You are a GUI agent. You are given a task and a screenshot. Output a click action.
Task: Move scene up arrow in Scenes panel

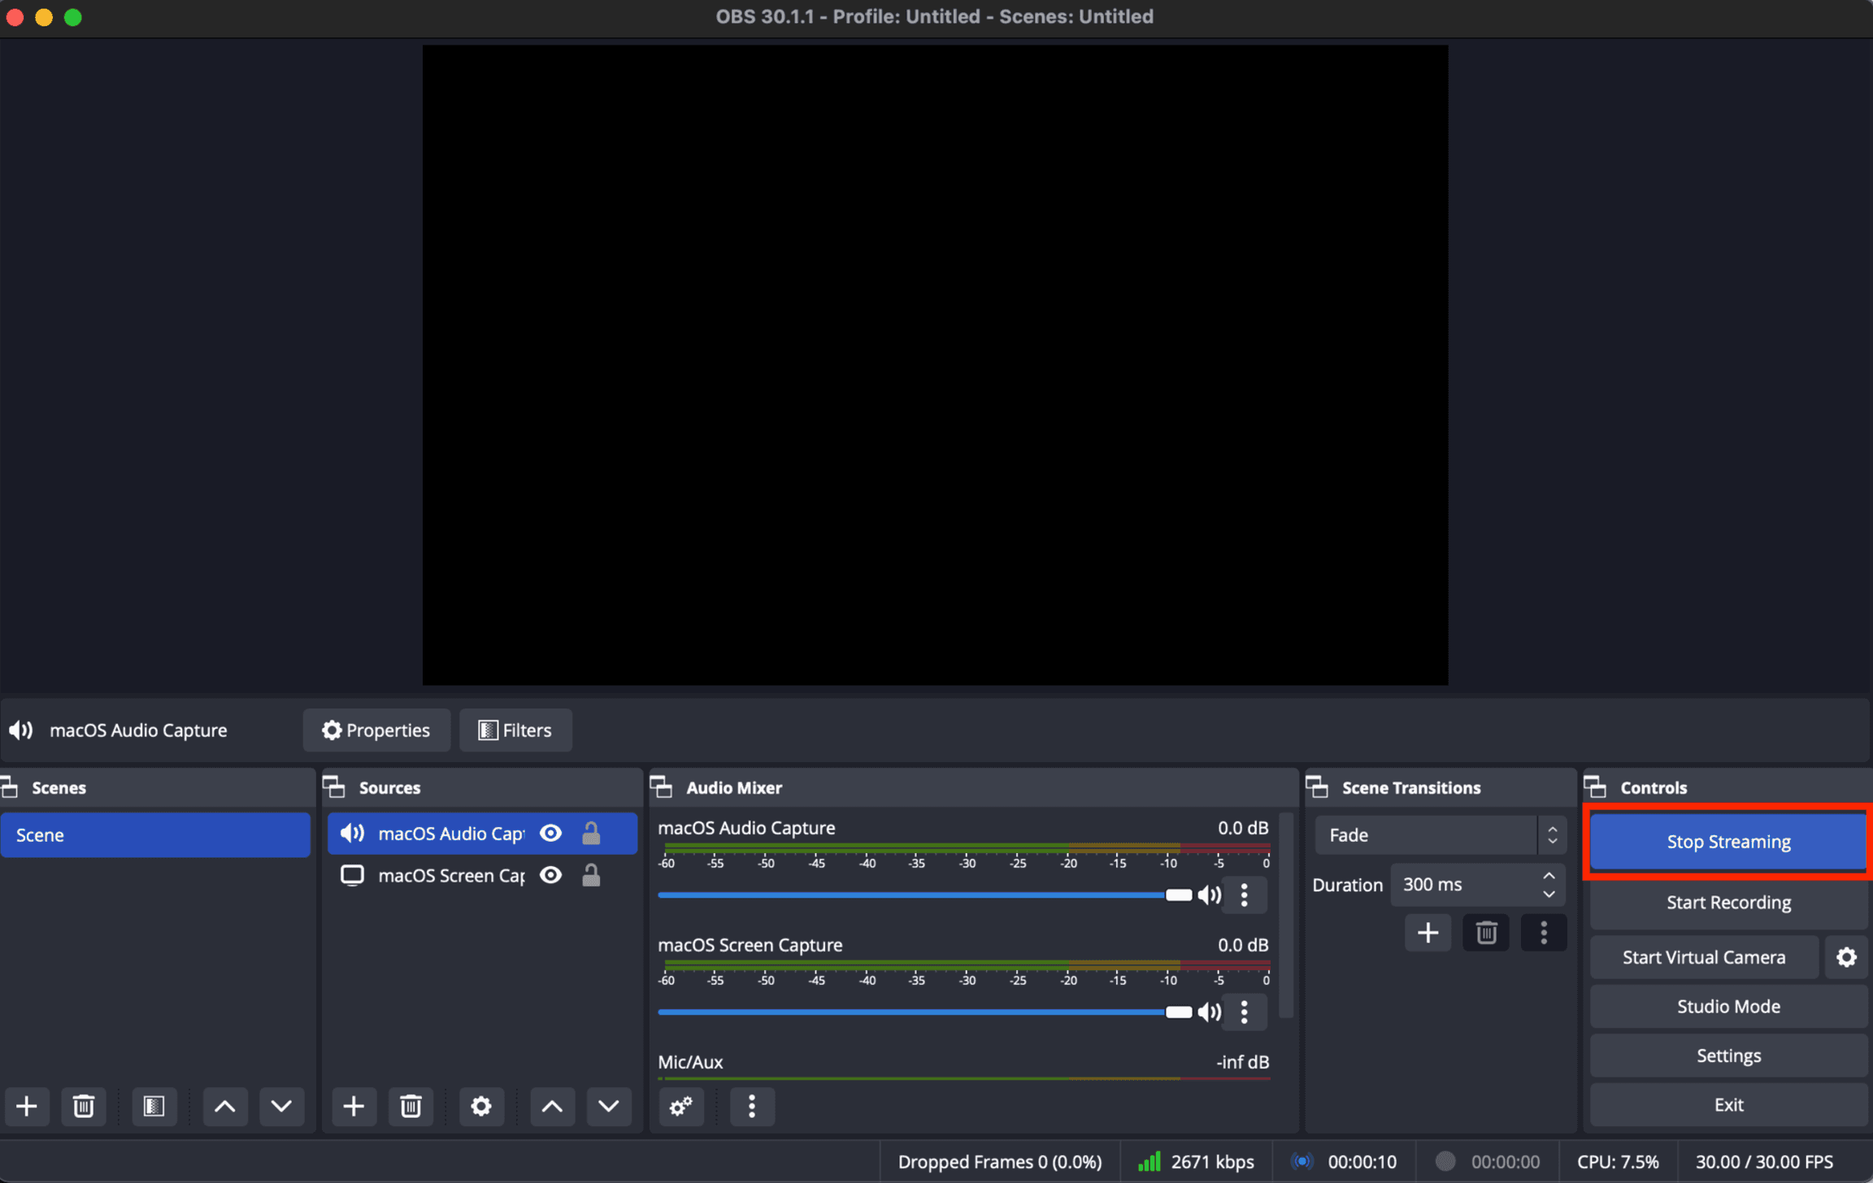click(225, 1106)
